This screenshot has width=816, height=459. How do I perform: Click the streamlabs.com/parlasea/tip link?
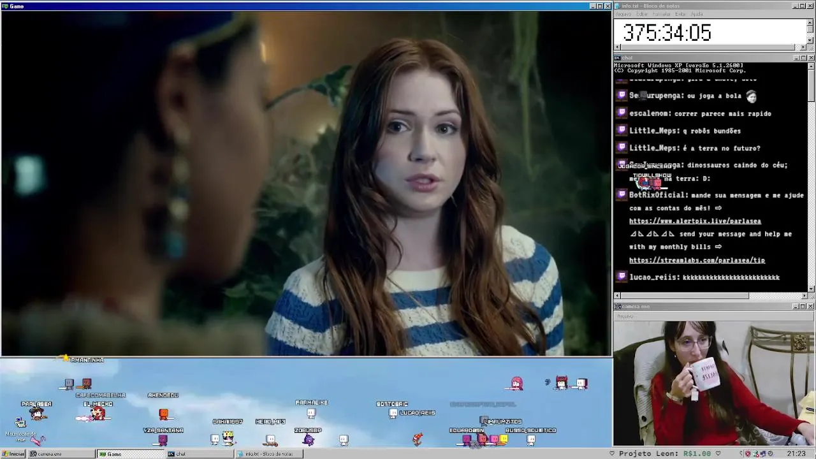697,260
